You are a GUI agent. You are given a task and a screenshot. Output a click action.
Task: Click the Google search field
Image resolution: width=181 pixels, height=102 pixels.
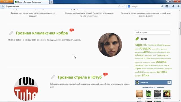pyautogui.click(x=146, y=7)
